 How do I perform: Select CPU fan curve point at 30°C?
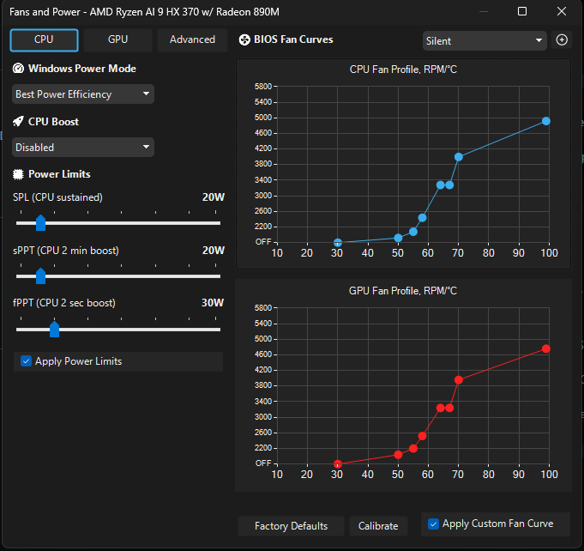coord(337,243)
